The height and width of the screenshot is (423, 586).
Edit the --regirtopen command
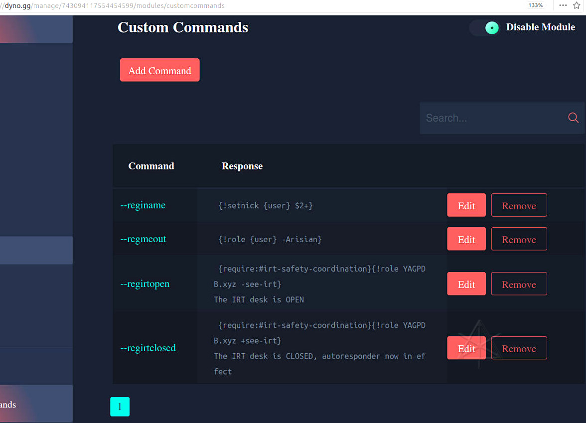466,284
